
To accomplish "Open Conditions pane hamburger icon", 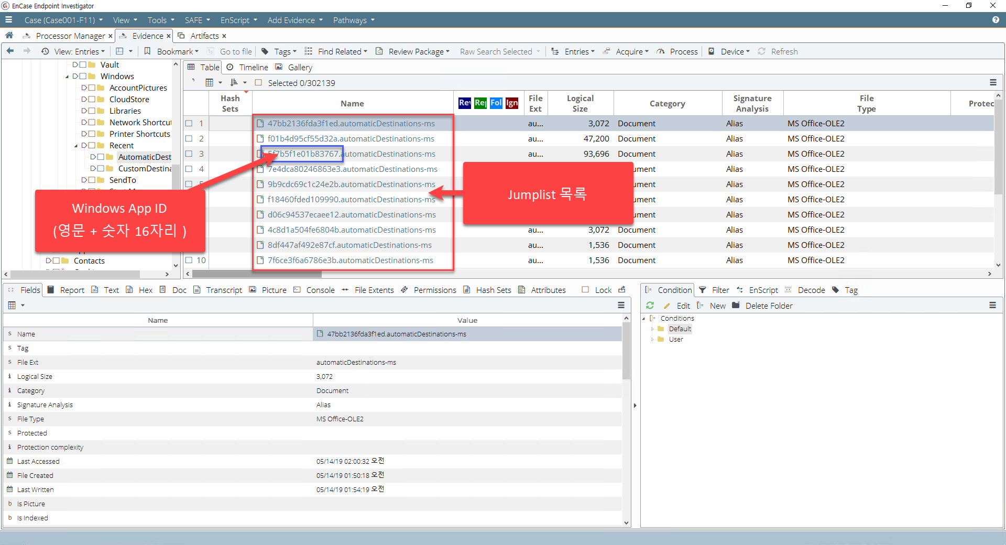I will click(992, 305).
